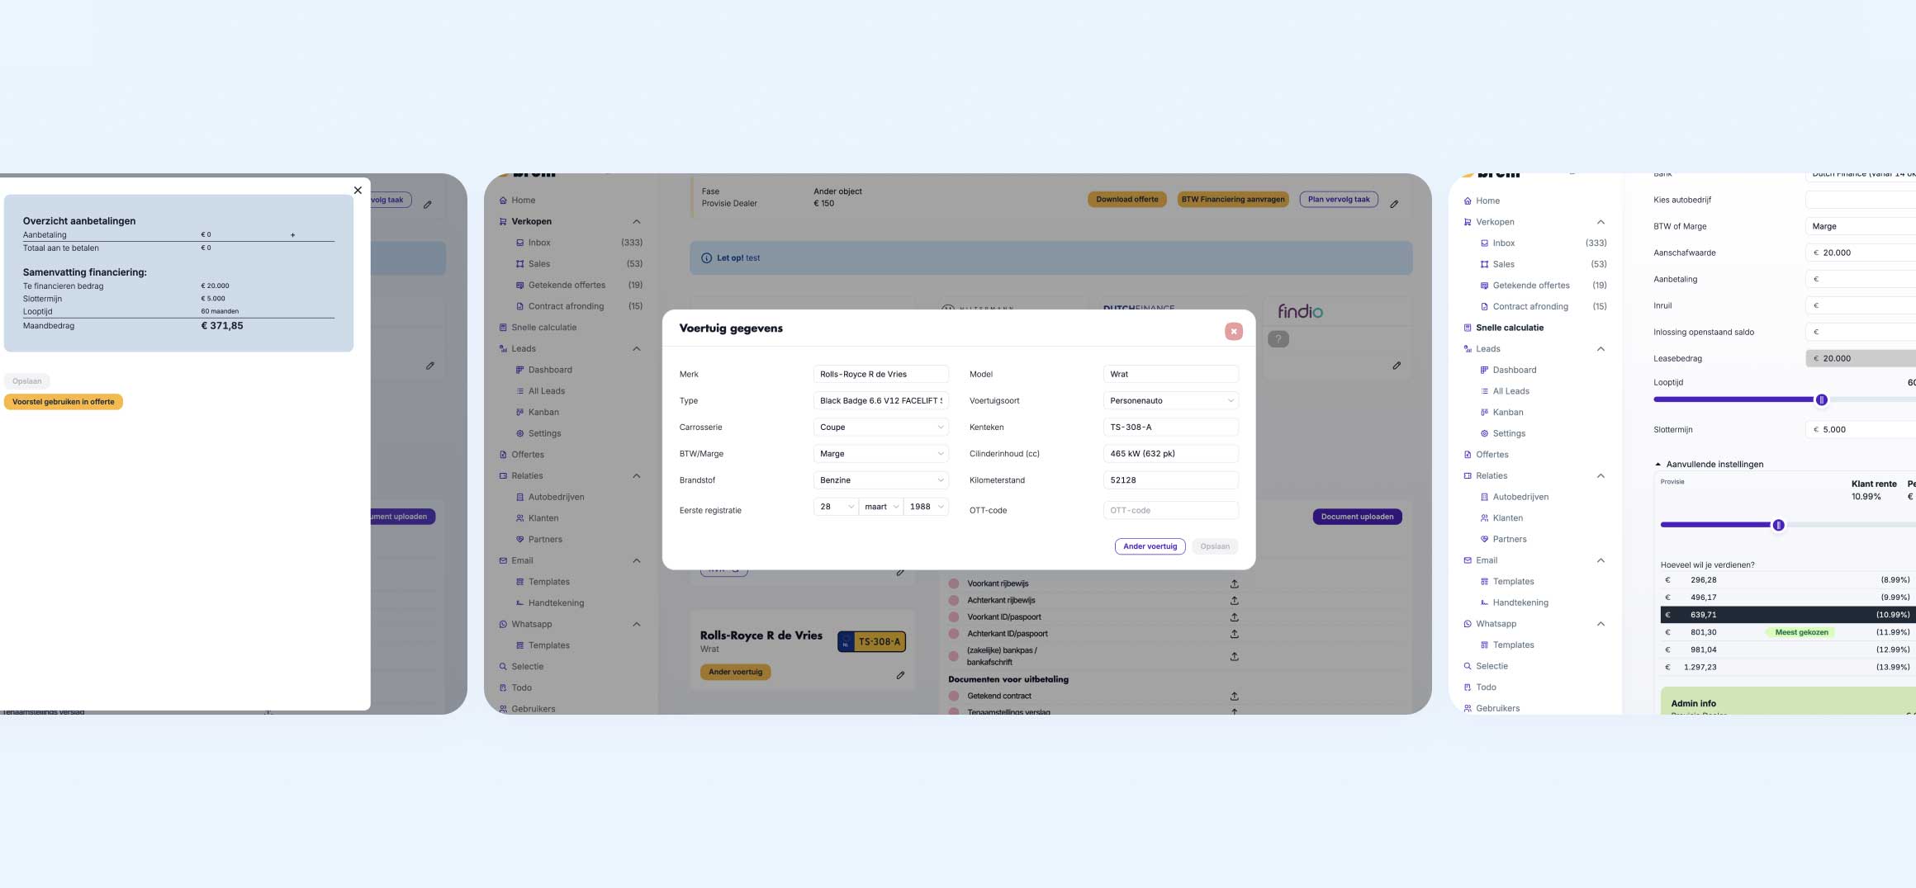Screen dimensions: 1916x888
Task: Click the edit pencil beside Ander voertuig button
Action: [900, 675]
